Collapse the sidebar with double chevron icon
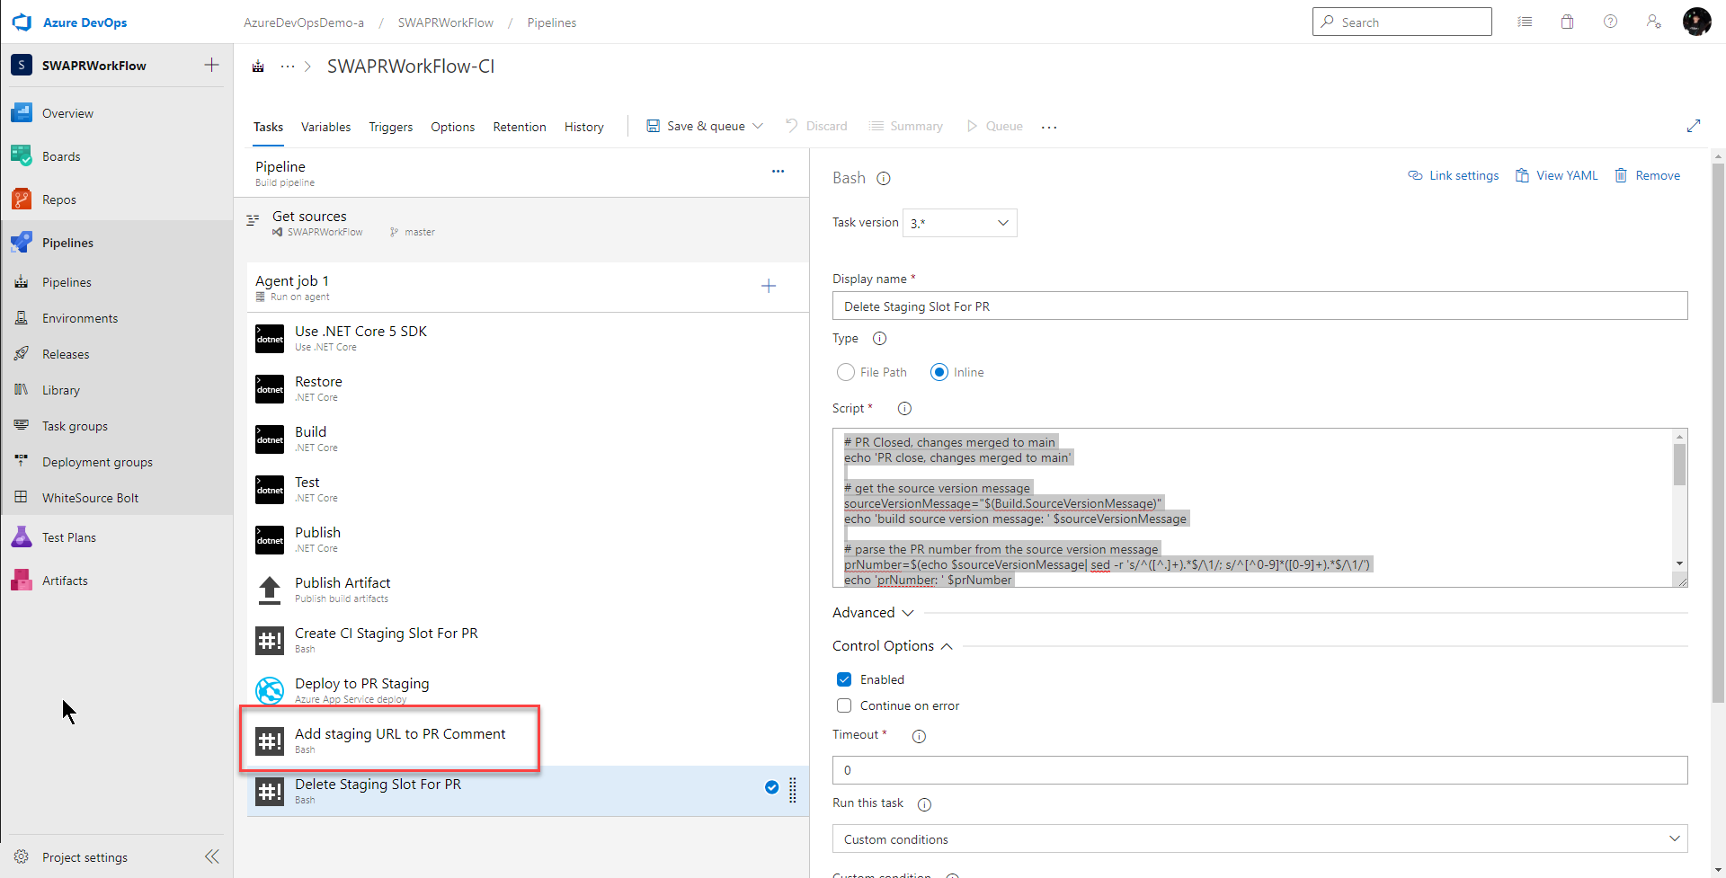This screenshot has width=1726, height=878. (x=212, y=856)
